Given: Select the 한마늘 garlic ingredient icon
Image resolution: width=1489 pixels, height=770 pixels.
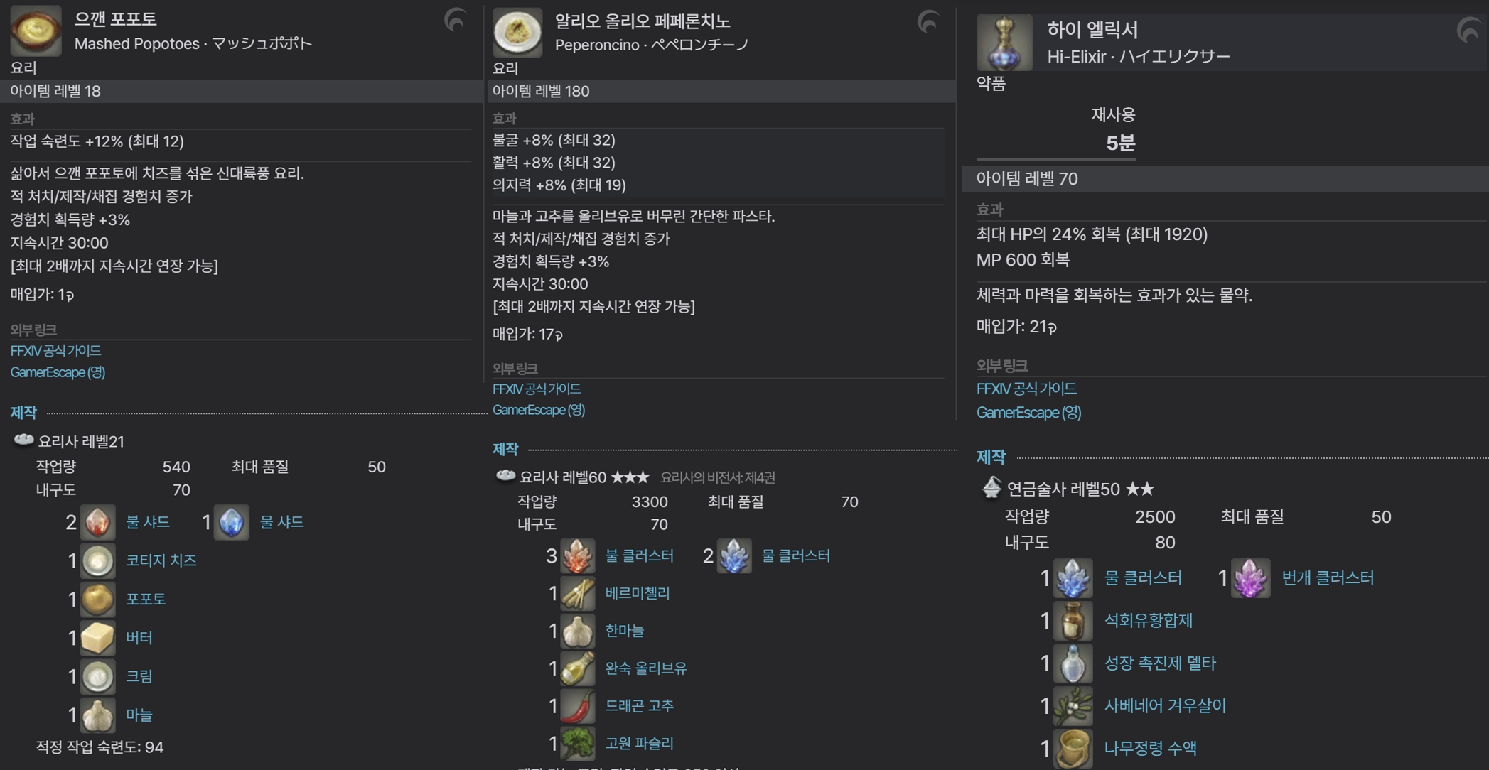Looking at the screenshot, I should tap(578, 631).
